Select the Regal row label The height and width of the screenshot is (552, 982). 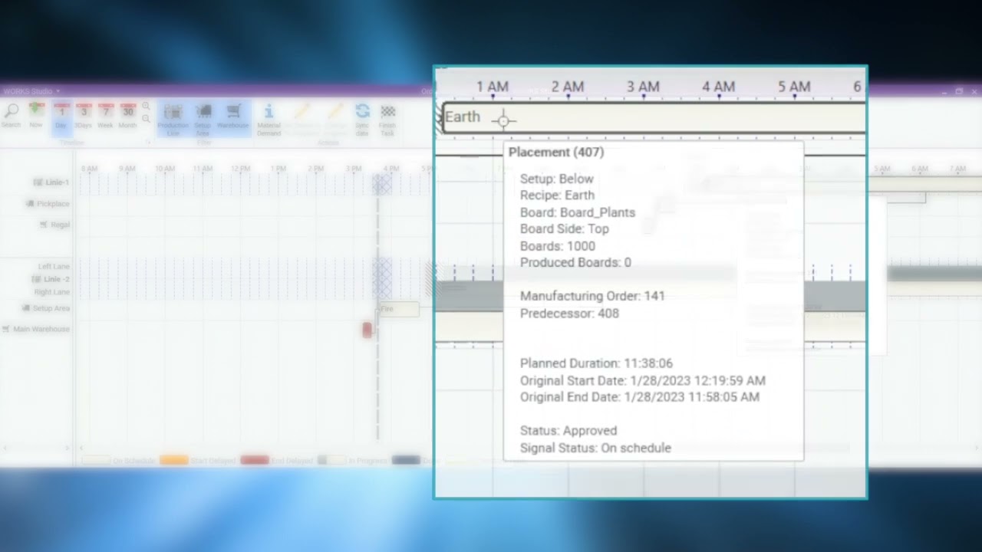(60, 225)
